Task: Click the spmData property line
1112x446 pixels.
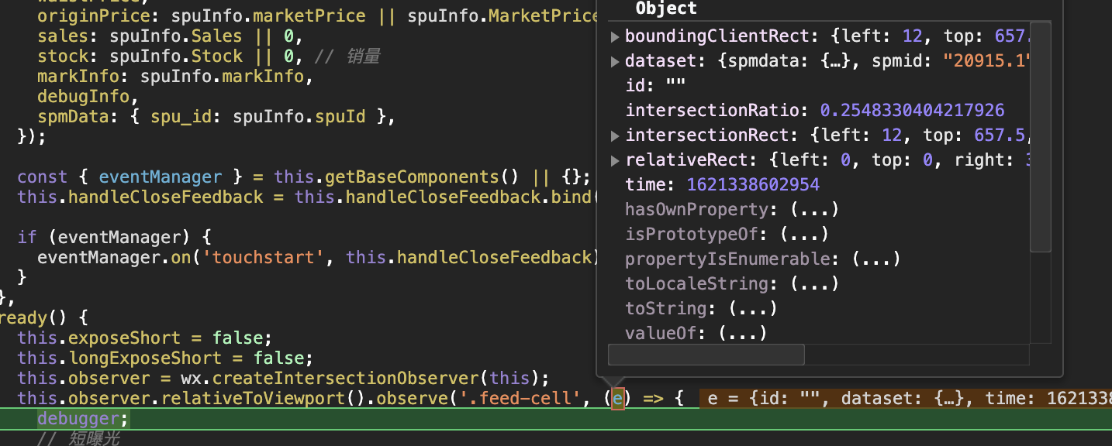Action: [216, 117]
